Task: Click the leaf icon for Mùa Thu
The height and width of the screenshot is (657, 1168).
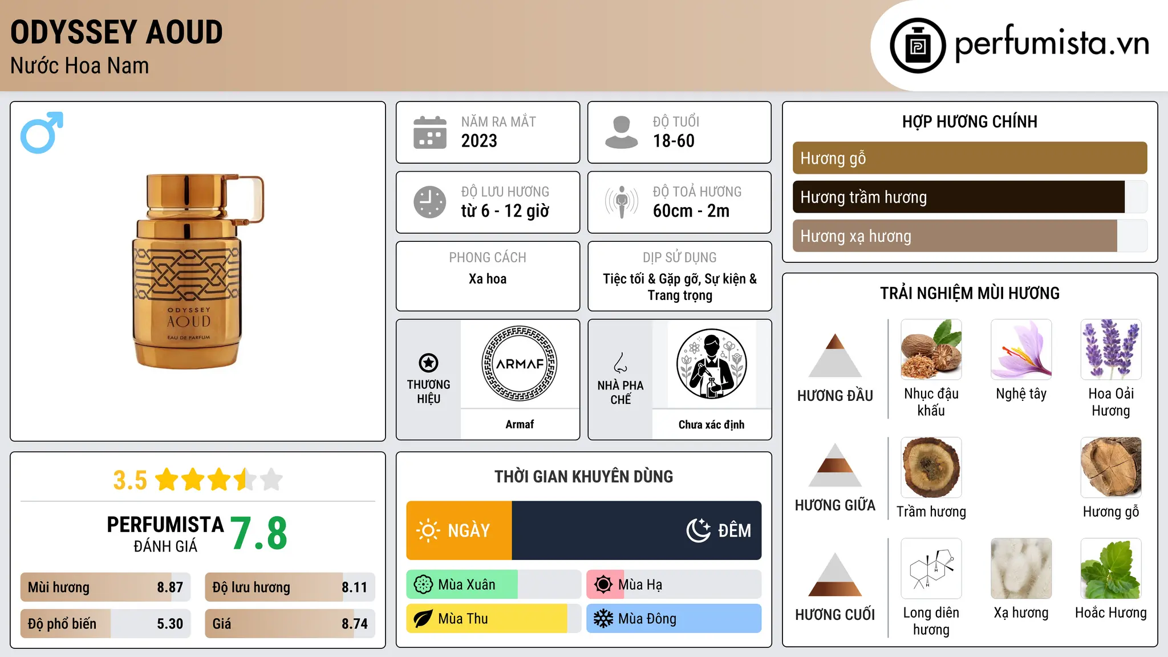Action: (423, 619)
